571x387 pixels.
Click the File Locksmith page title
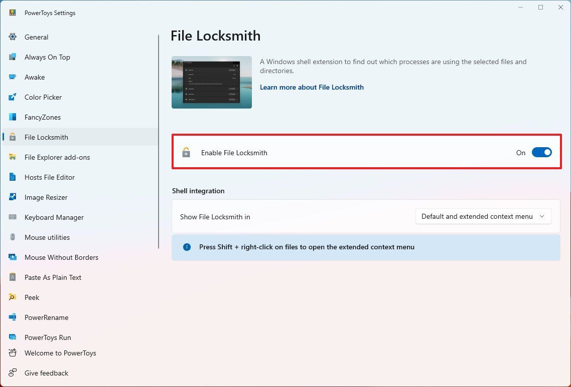[x=215, y=36]
